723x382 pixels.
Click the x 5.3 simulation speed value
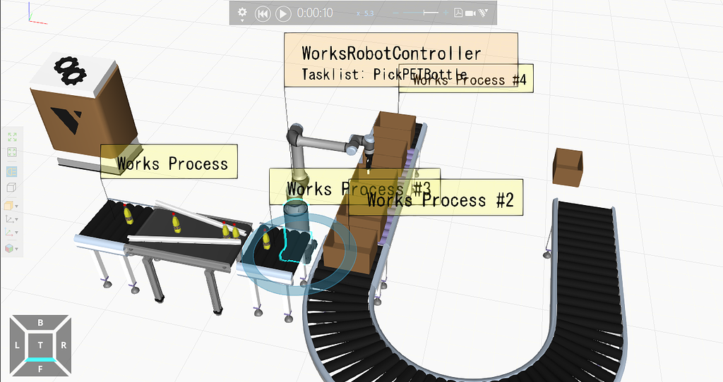pyautogui.click(x=365, y=13)
